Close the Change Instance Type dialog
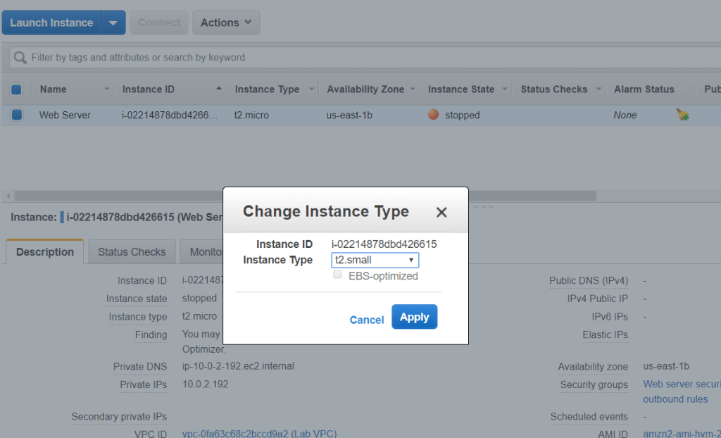Image resolution: width=721 pixels, height=438 pixels. [x=441, y=212]
